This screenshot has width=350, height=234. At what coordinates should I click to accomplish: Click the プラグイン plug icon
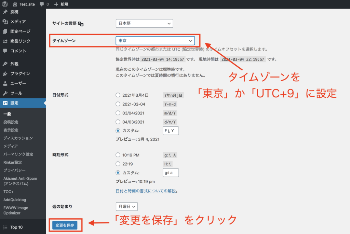(x=5, y=73)
